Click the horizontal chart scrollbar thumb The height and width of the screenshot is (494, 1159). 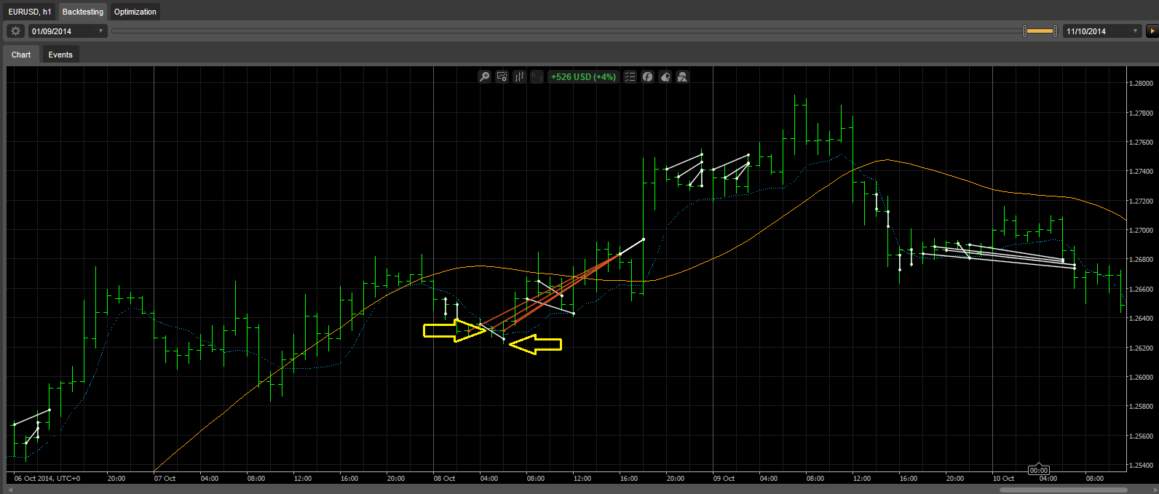click(1064, 490)
